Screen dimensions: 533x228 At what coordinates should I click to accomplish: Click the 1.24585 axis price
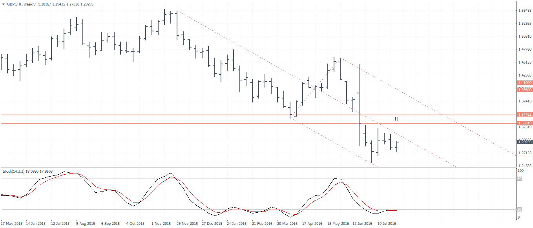pos(525,166)
